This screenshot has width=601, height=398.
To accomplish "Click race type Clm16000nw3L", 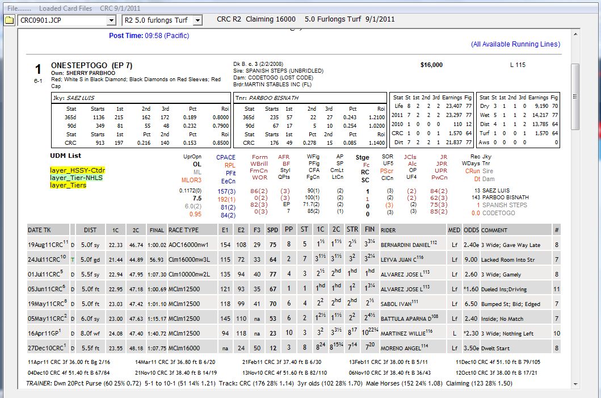I will [x=190, y=259].
